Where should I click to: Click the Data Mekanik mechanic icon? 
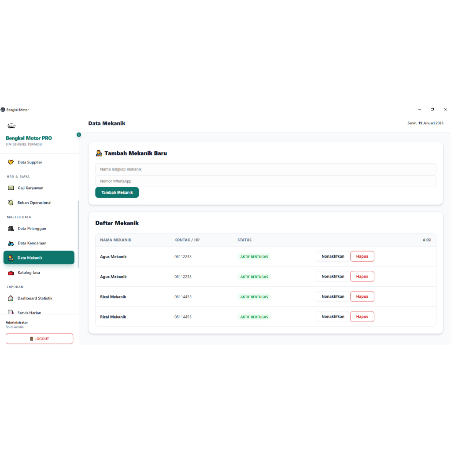pos(11,258)
